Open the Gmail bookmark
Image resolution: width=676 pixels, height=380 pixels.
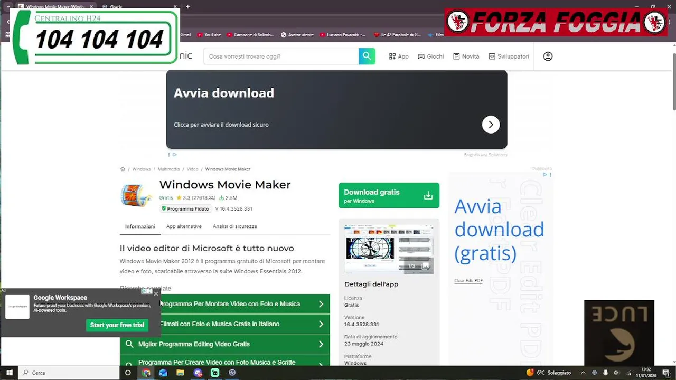(x=185, y=35)
